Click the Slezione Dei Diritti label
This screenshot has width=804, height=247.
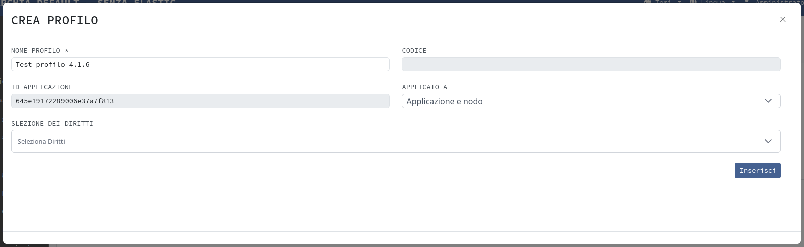[52, 124]
